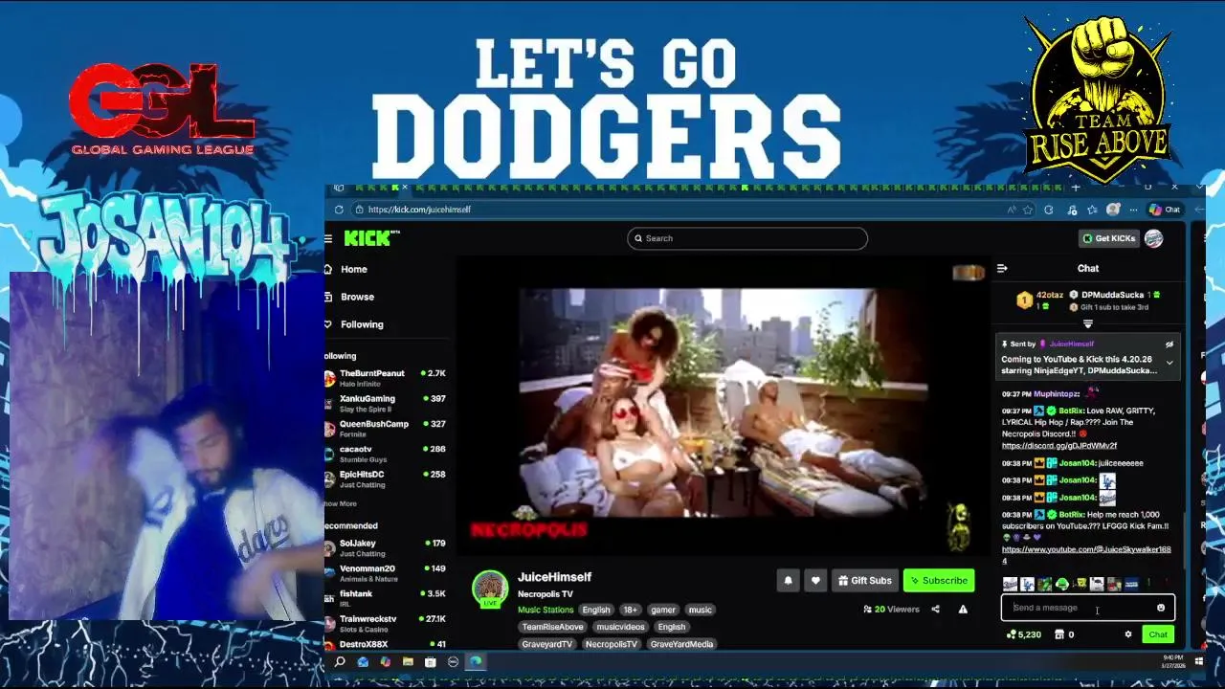Toggle the notification bell for JuiceHimself
Image resolution: width=1225 pixels, height=689 pixels.
coord(788,580)
